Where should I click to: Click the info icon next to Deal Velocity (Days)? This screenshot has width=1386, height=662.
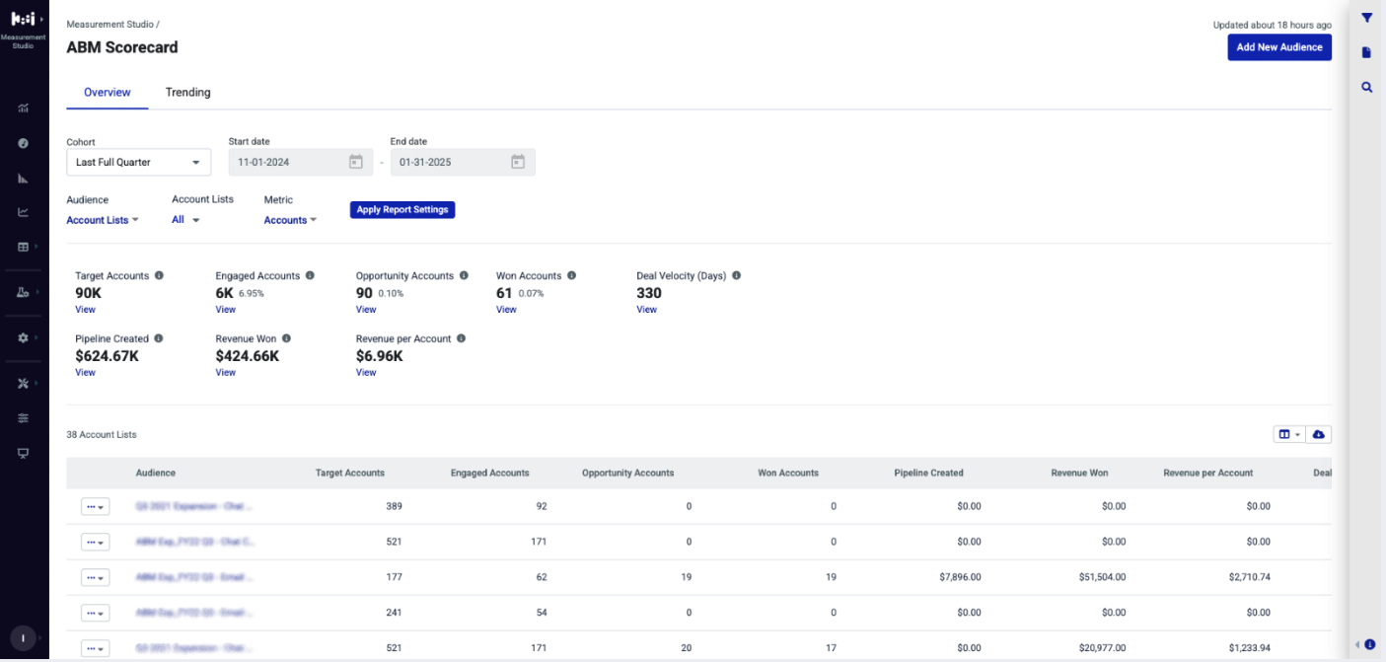[736, 276]
